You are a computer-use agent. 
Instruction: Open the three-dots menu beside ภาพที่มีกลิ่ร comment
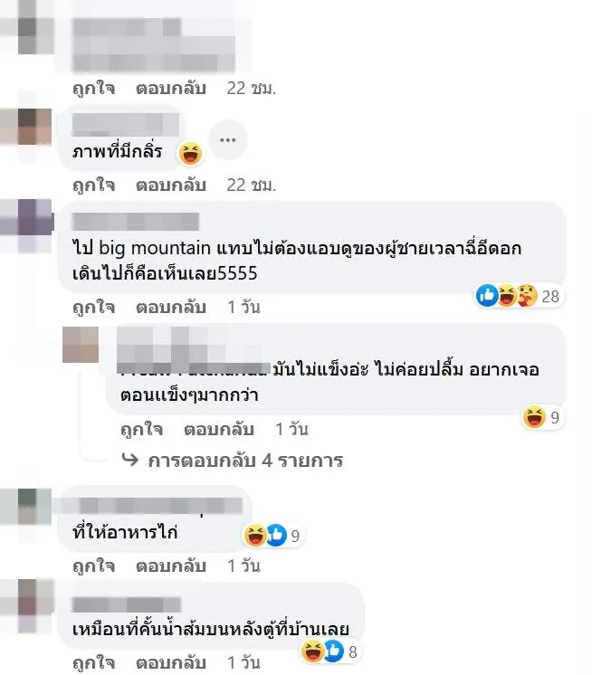coord(227,140)
